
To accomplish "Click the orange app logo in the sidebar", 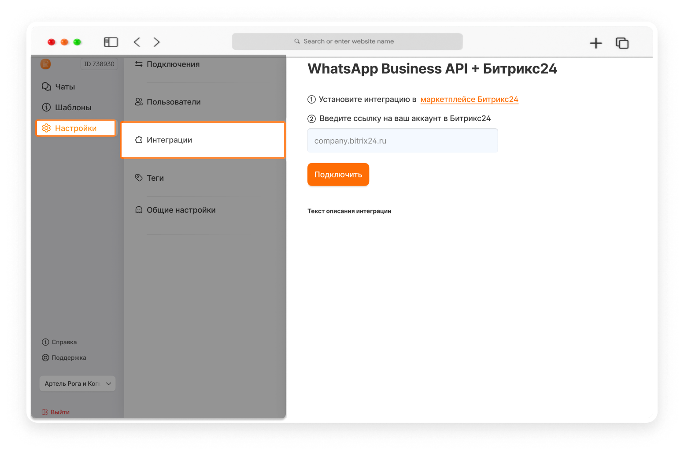I will [45, 64].
